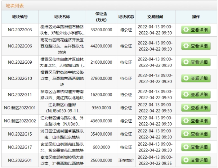Viewport: 218px width, 168px height.
Task: Click deposit value 9360.0000
Action: point(101,108)
